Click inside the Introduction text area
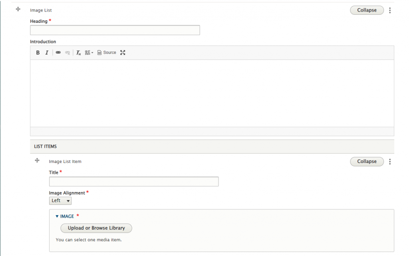The image size is (409, 256). coord(212,93)
